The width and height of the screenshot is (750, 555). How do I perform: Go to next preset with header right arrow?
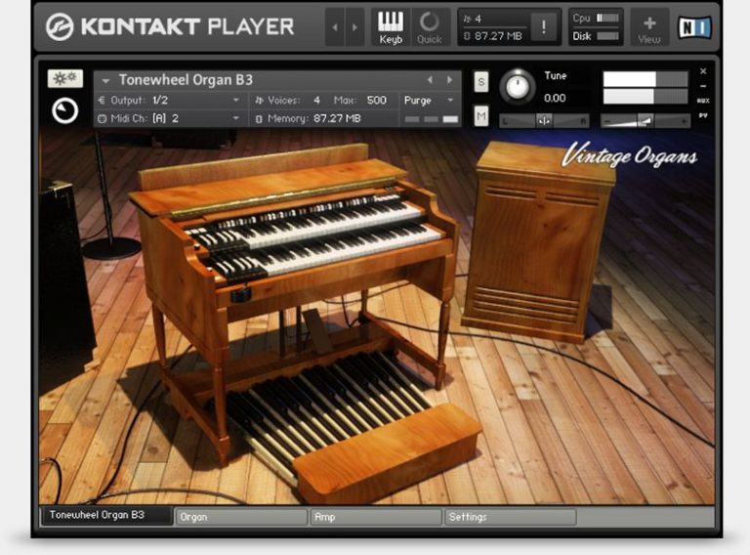354,27
